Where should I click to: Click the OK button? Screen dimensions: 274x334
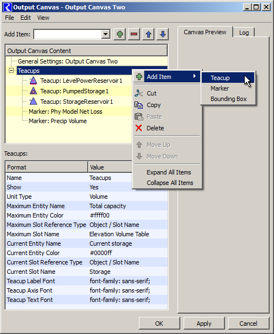[x=159, y=324]
